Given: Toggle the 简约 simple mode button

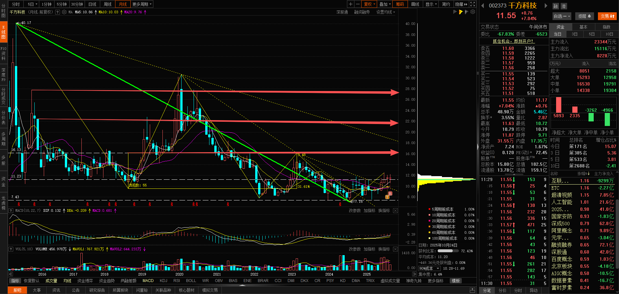Looking at the screenshot, I should click(446, 4).
